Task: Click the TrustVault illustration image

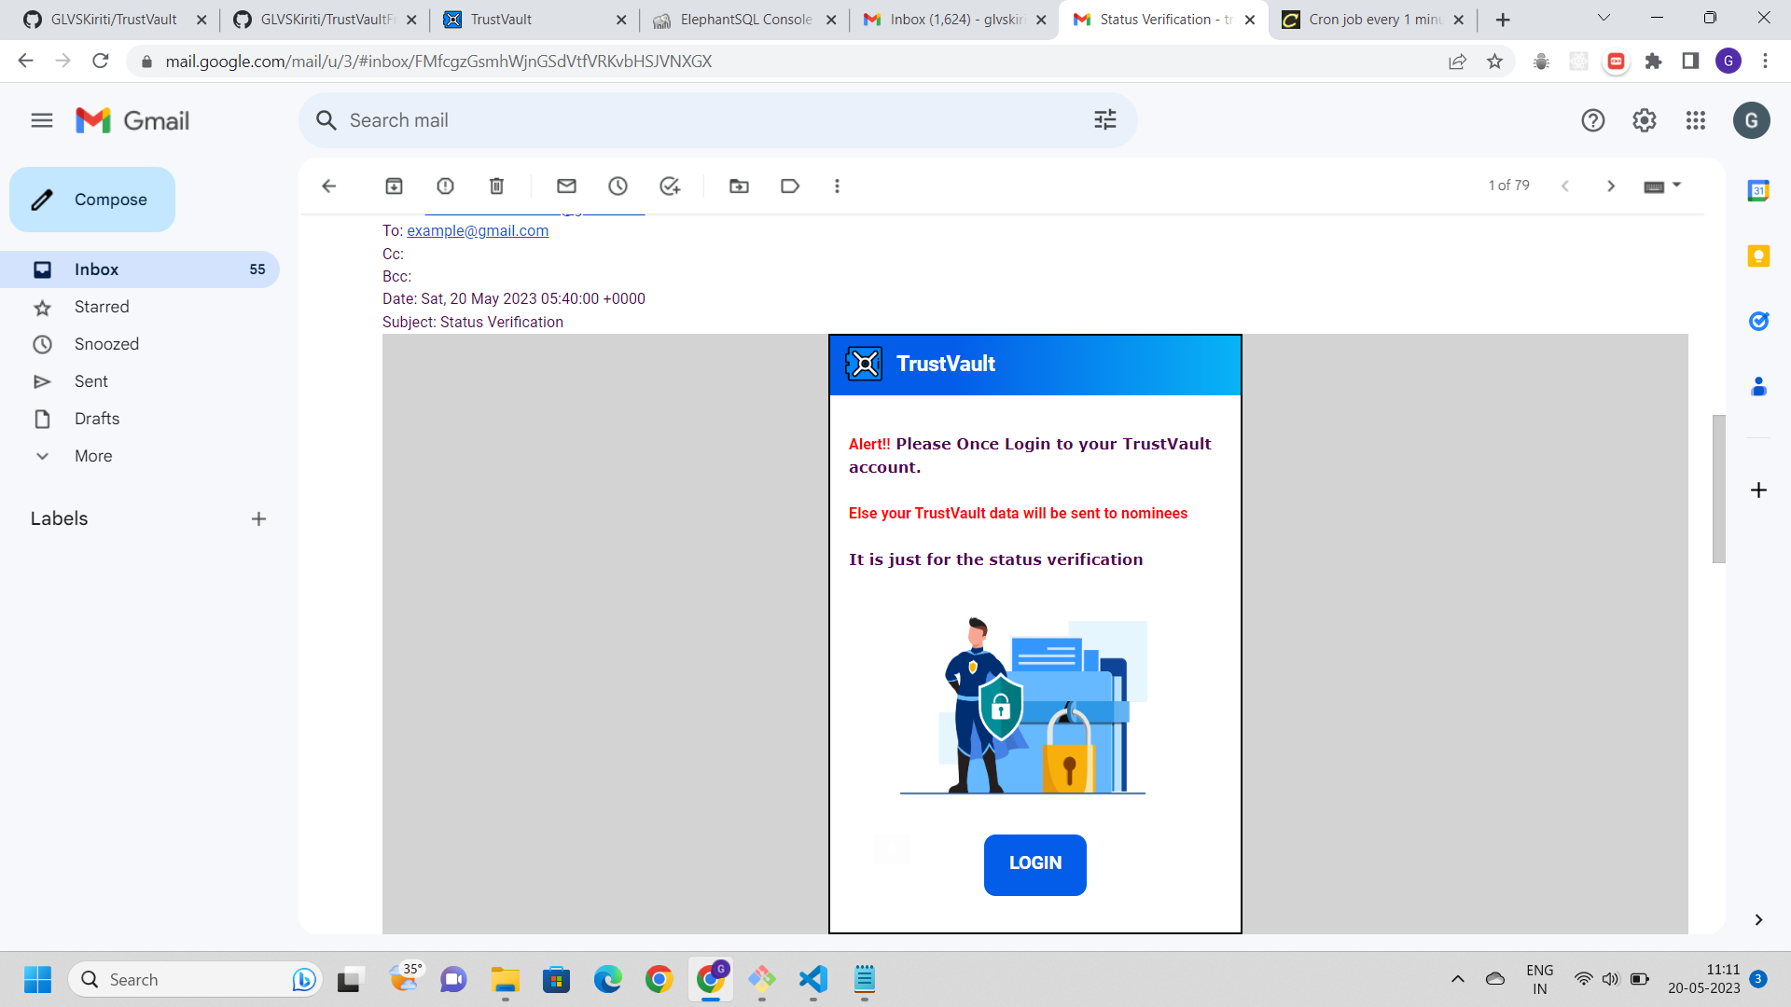Action: [1023, 706]
